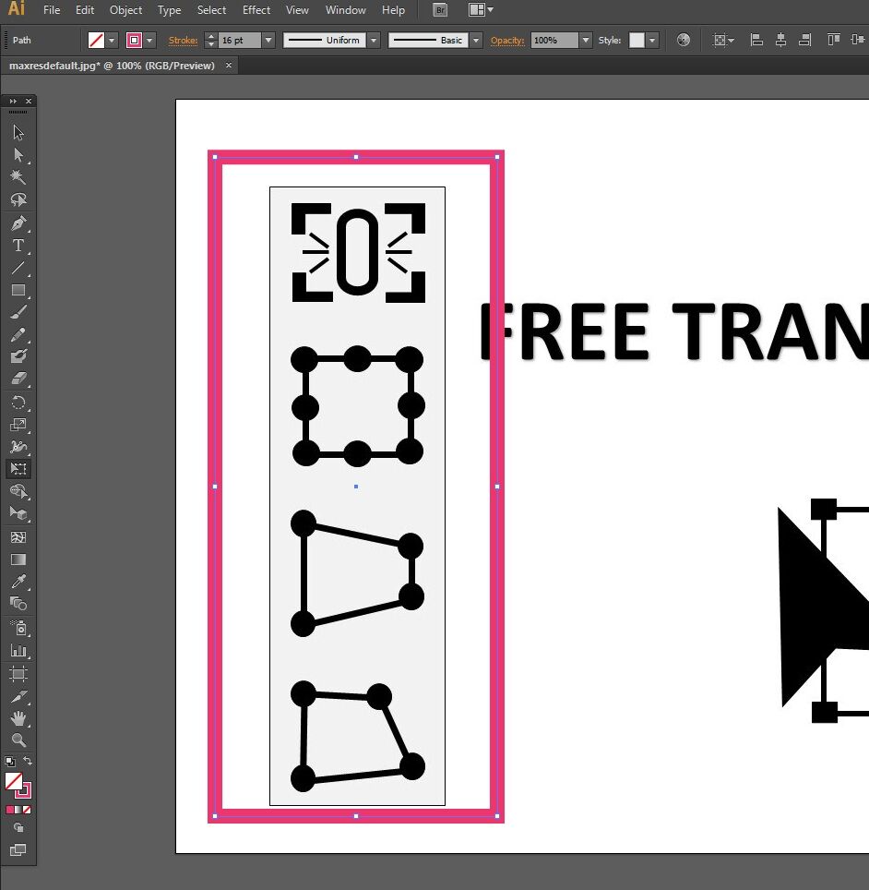Open the Object menu

[x=126, y=10]
